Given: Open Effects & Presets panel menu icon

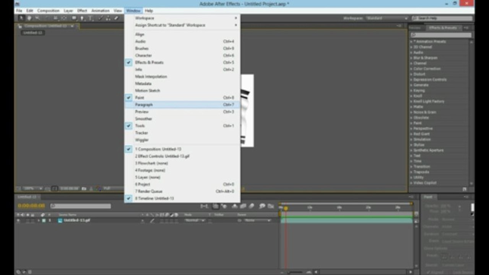Looking at the screenshot, I should click(x=466, y=28).
